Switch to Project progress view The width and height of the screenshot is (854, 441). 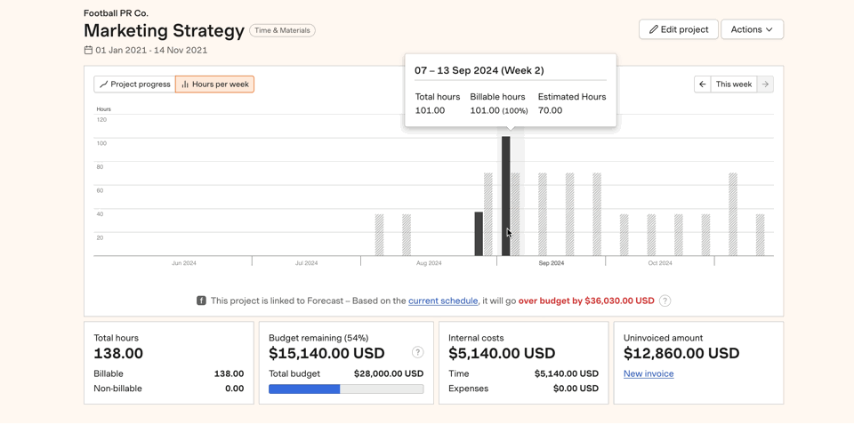(134, 84)
